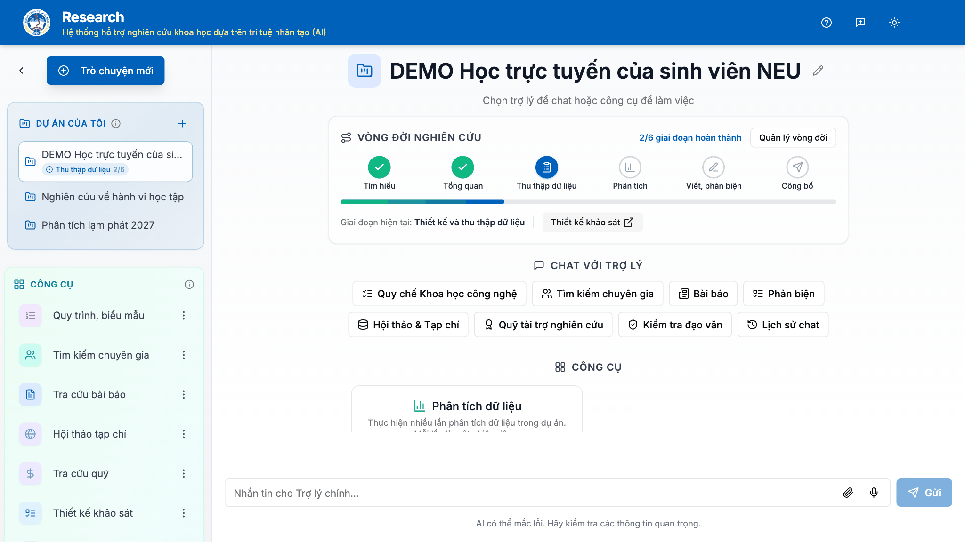The image size is (965, 542).
Task: Open Lịch sử chat
Action: coord(783,325)
